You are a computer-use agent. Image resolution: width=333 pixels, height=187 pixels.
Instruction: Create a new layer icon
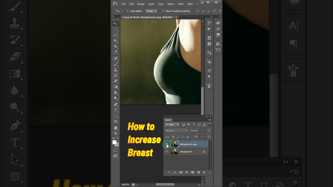tap(198, 172)
